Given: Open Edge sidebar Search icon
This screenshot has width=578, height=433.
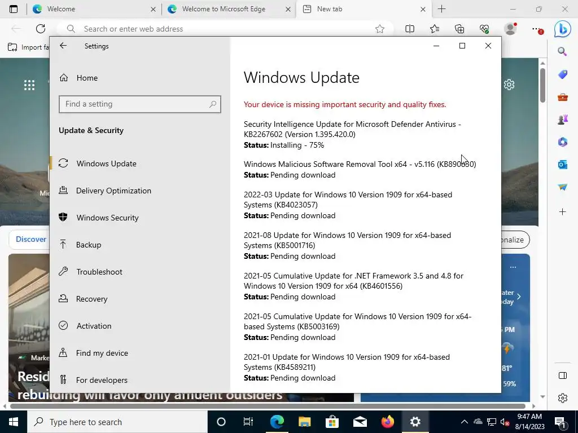Looking at the screenshot, I should click(562, 51).
